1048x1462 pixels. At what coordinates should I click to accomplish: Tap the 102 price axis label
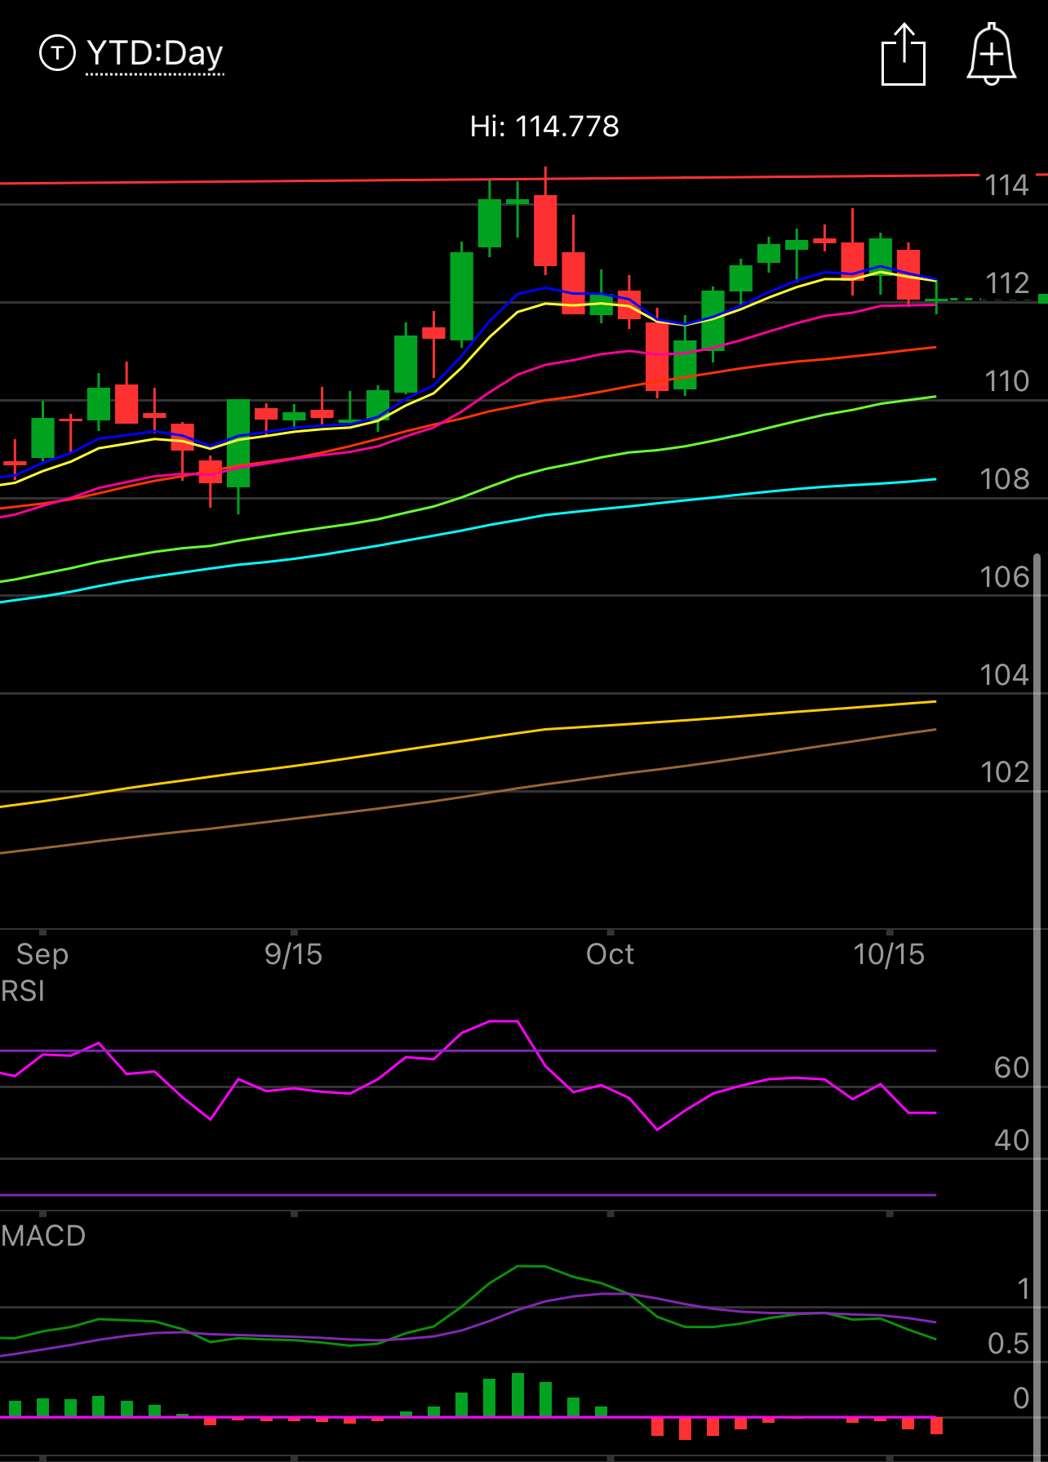[1005, 772]
